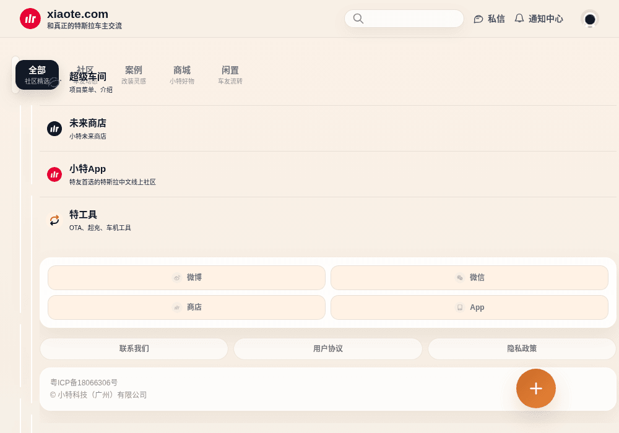Click the xiaote.com red logo icon
Image resolution: width=619 pixels, height=433 pixels.
pos(30,19)
